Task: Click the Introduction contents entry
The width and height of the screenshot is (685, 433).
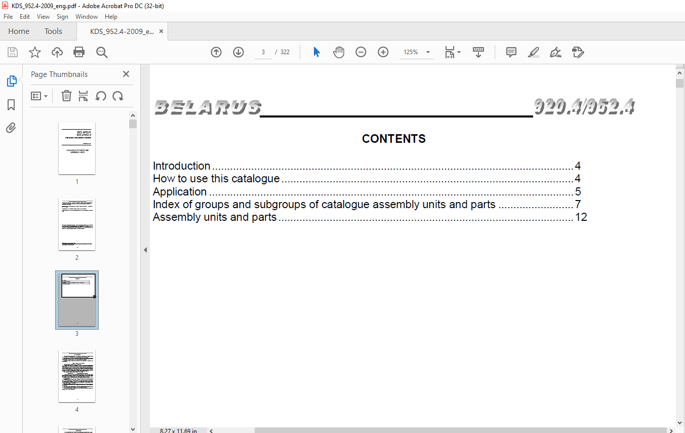Action: click(367, 166)
